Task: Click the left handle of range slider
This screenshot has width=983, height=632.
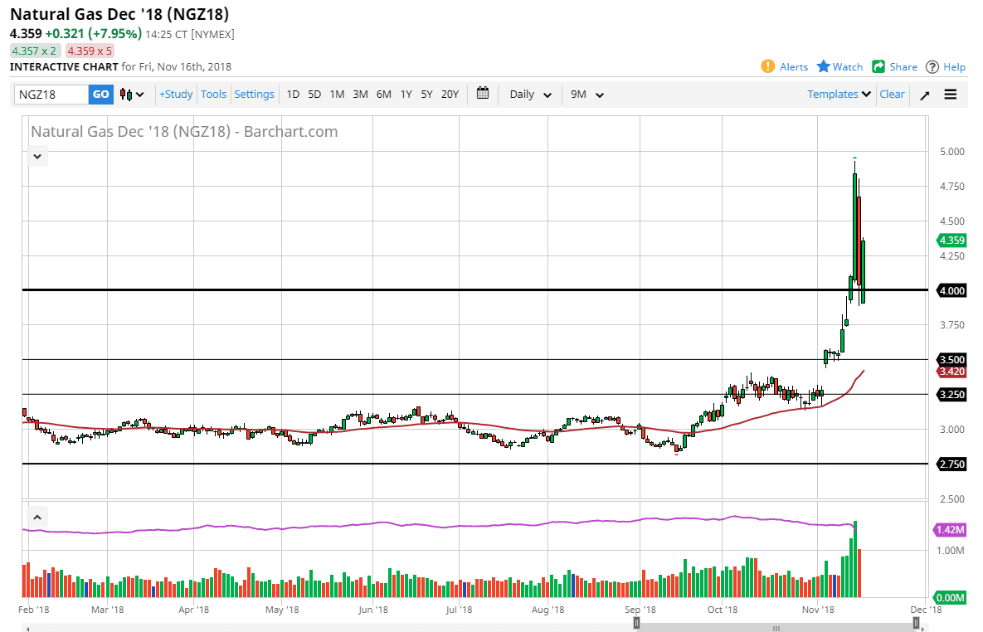Action: 636,623
